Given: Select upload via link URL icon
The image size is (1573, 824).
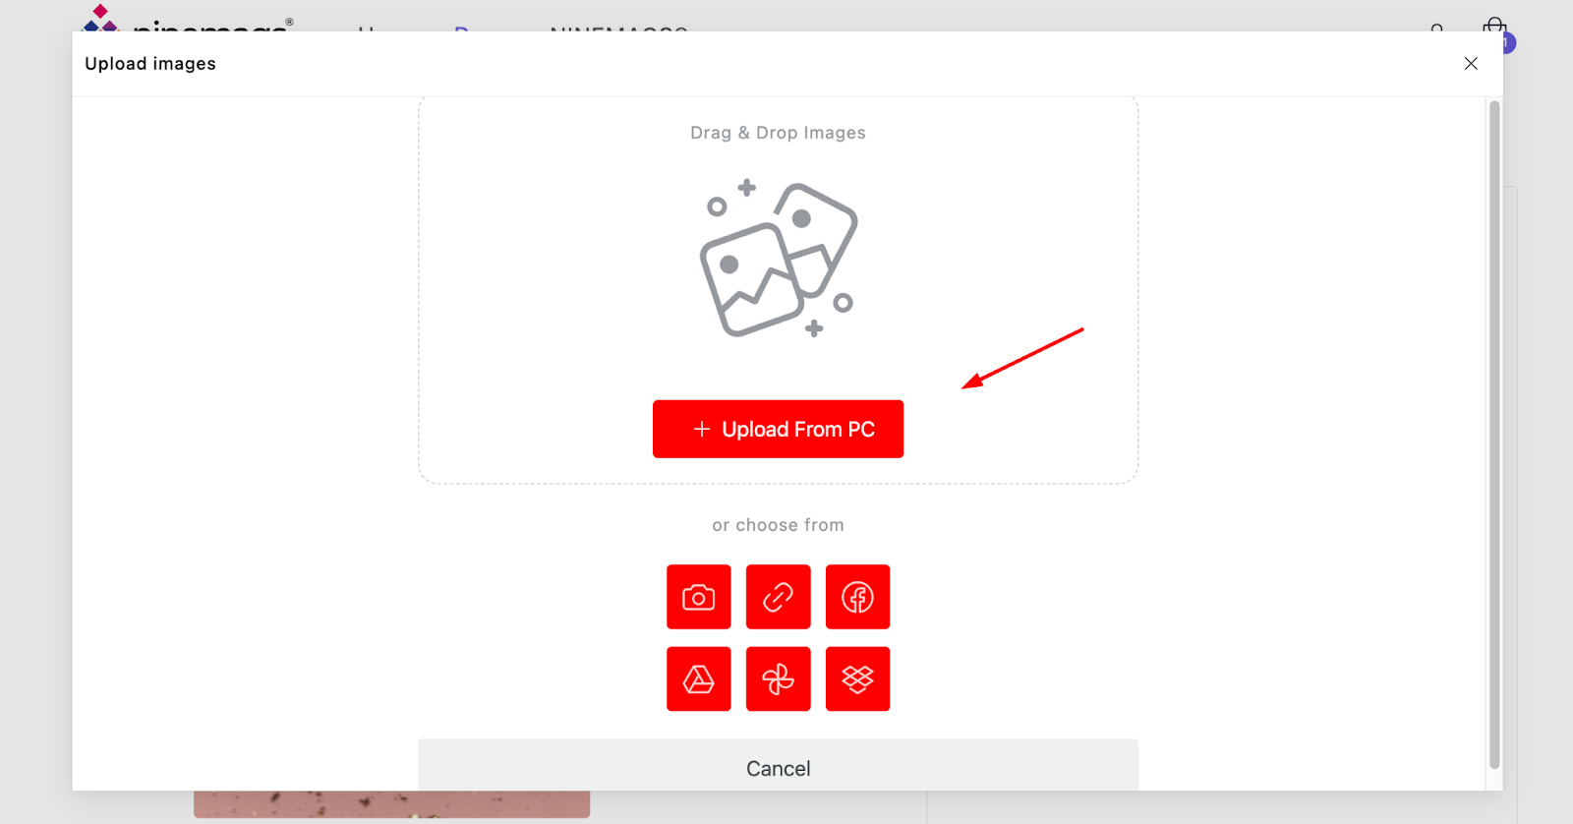Looking at the screenshot, I should (x=778, y=597).
